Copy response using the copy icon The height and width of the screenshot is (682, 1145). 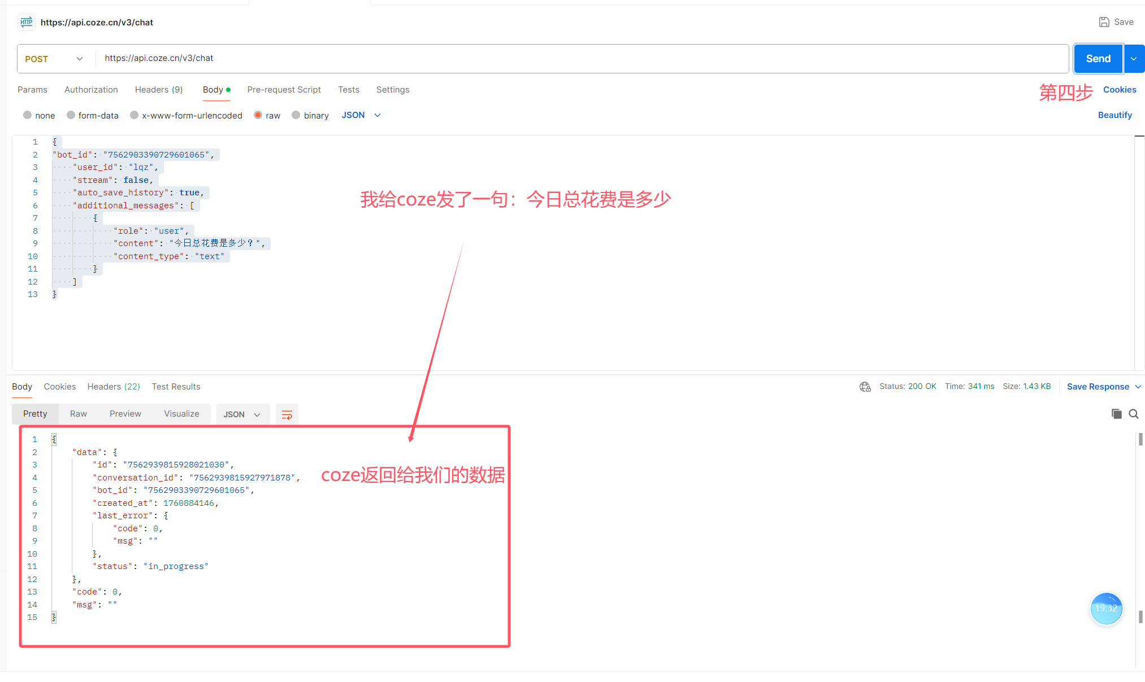(x=1116, y=414)
